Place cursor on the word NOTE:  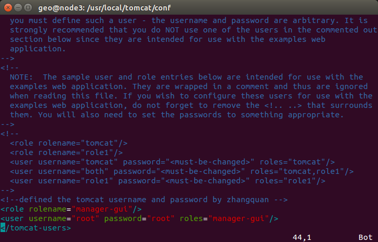(x=21, y=77)
